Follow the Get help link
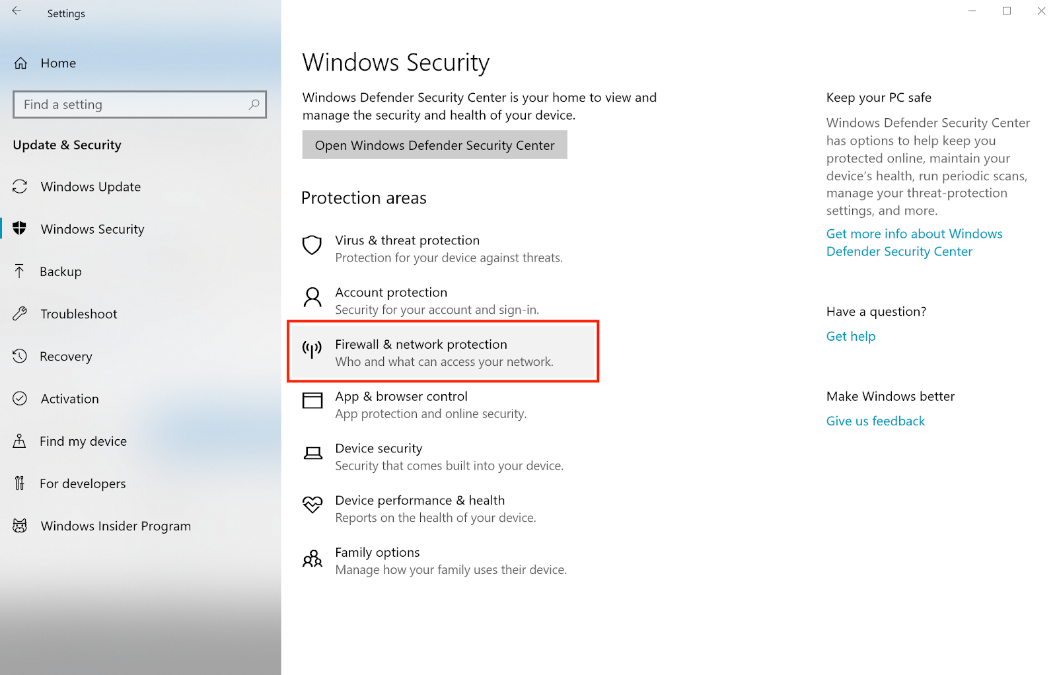This screenshot has height=675, width=1057. pyautogui.click(x=851, y=336)
